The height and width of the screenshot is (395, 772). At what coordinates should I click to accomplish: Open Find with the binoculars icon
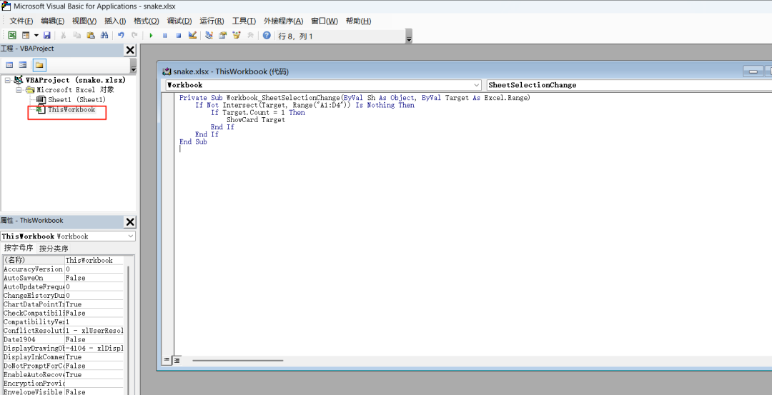(104, 36)
